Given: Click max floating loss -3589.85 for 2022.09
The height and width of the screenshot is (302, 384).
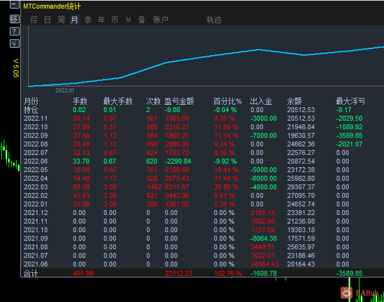Looking at the screenshot, I should 349,136.
